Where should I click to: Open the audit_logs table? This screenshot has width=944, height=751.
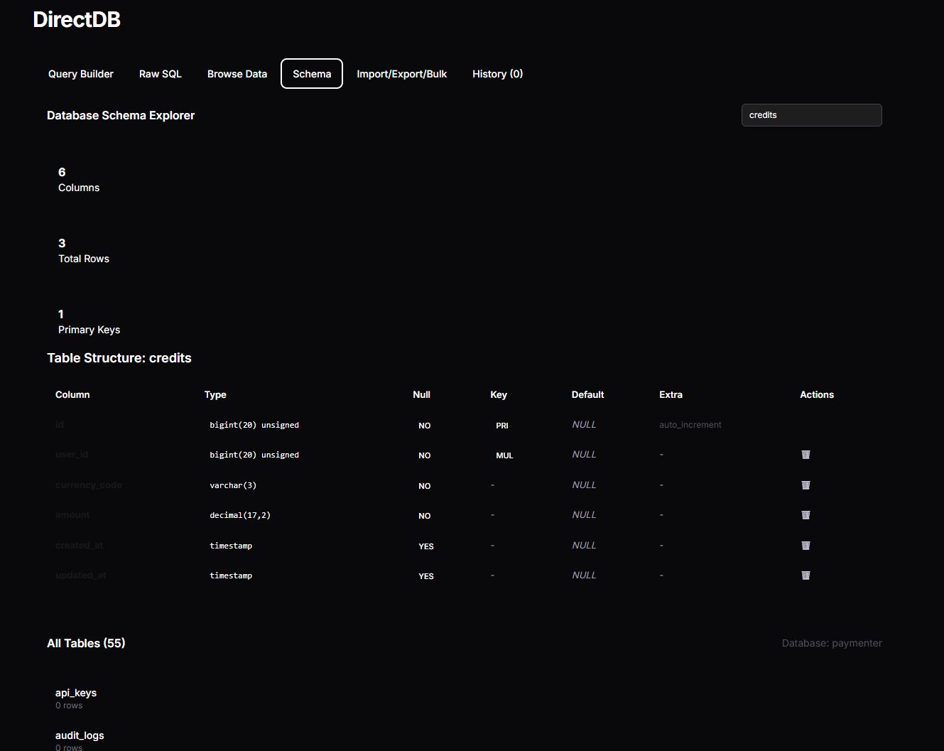80,736
